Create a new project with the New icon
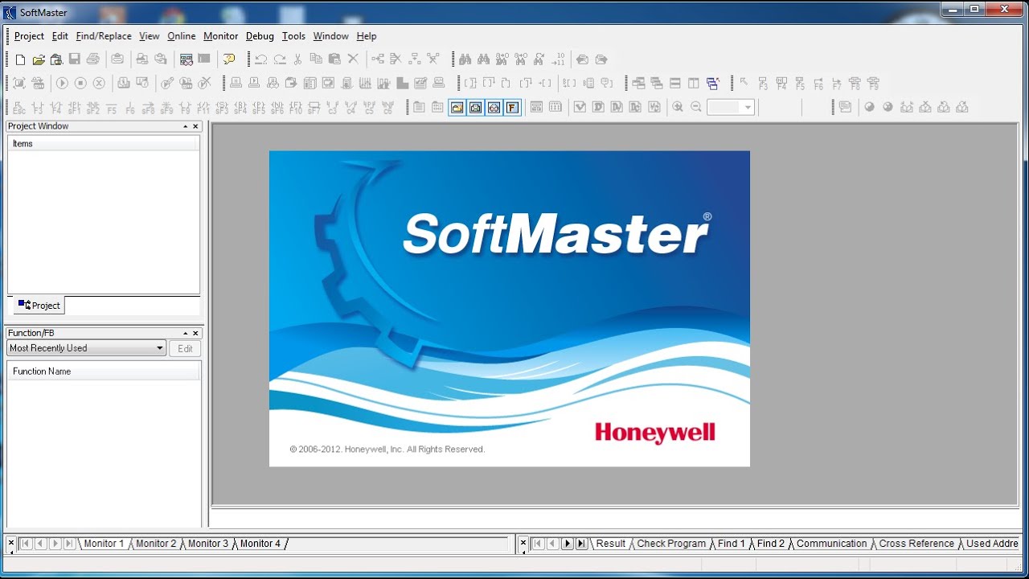The height and width of the screenshot is (579, 1029). tap(20, 59)
